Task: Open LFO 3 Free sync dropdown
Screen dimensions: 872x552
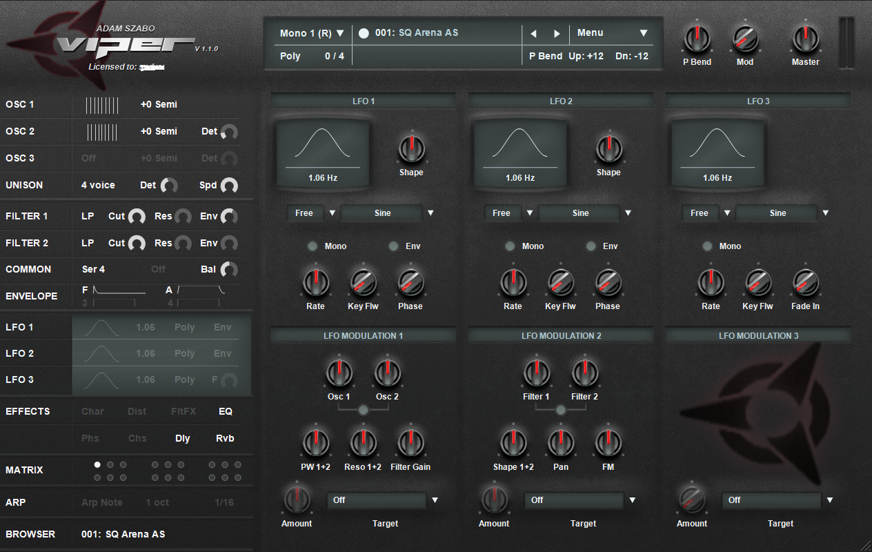Action: coord(707,213)
